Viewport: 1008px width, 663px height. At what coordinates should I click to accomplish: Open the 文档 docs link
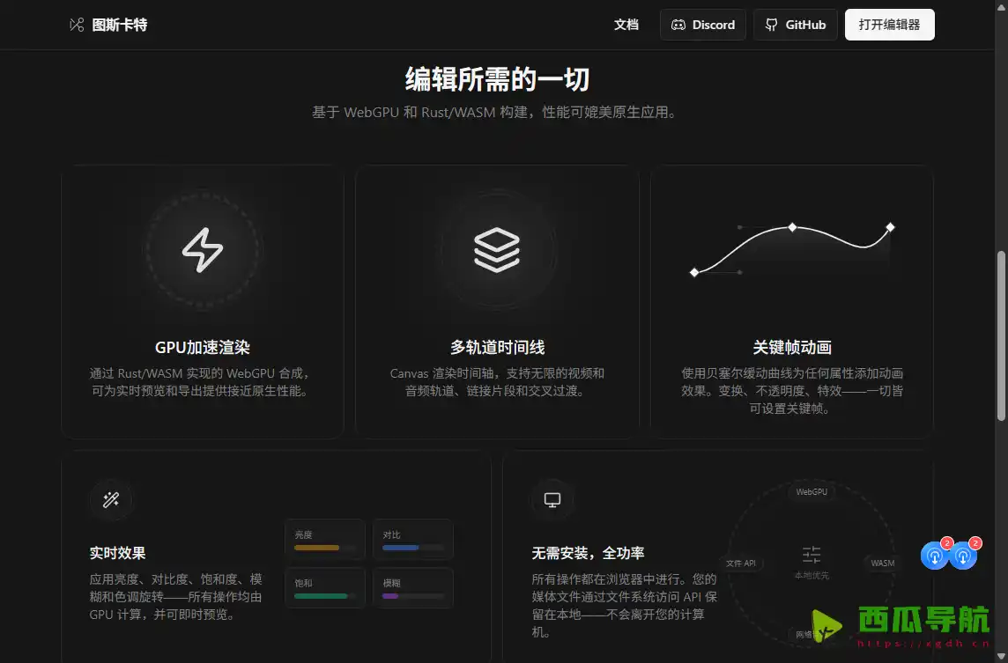coord(626,25)
